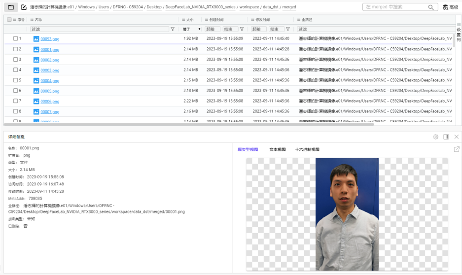Screen dimensions: 462x275
Task: Toggle the details panel layout icon
Action: point(446,137)
